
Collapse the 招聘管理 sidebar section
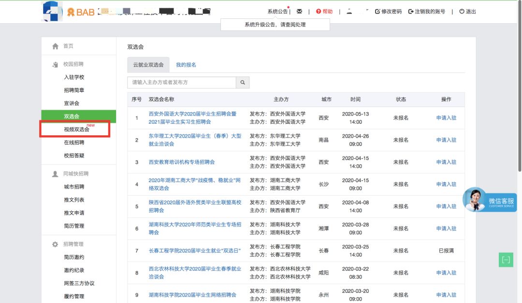73,244
